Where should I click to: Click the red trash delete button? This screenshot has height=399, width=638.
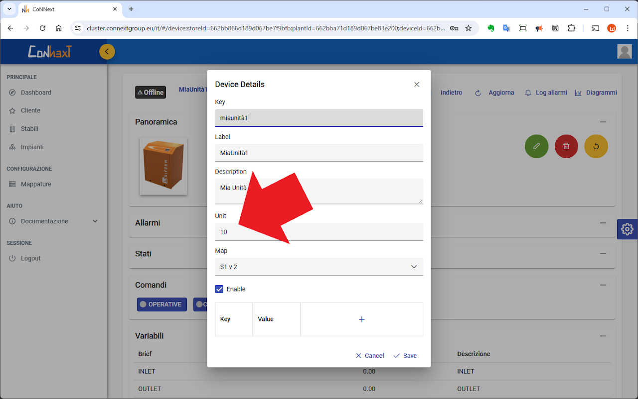click(566, 146)
